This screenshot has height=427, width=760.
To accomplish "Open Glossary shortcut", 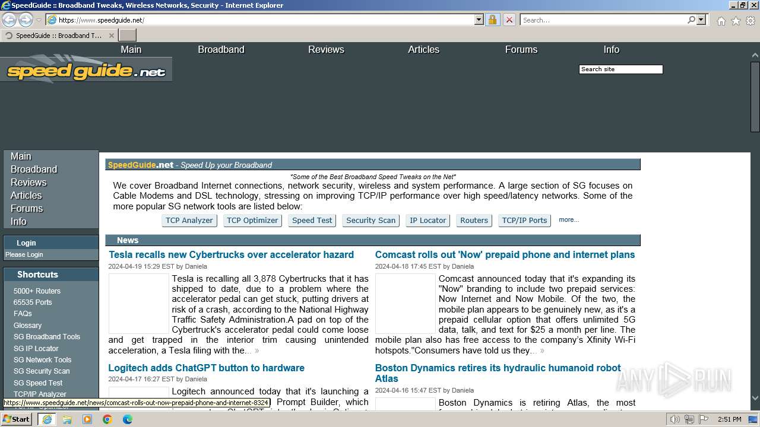I will [27, 326].
